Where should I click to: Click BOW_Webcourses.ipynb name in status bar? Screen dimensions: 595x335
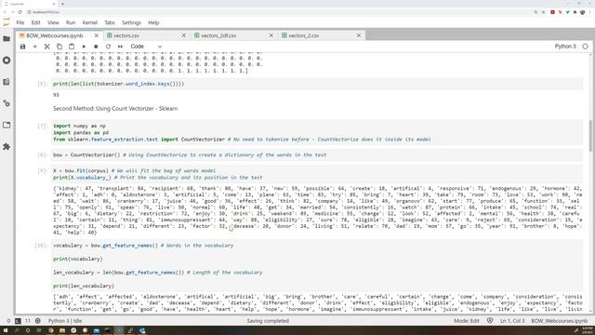pyautogui.click(x=559, y=321)
